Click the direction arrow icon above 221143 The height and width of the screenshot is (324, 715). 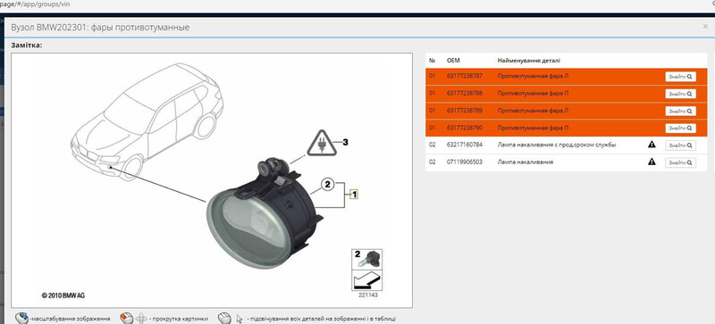366,280
